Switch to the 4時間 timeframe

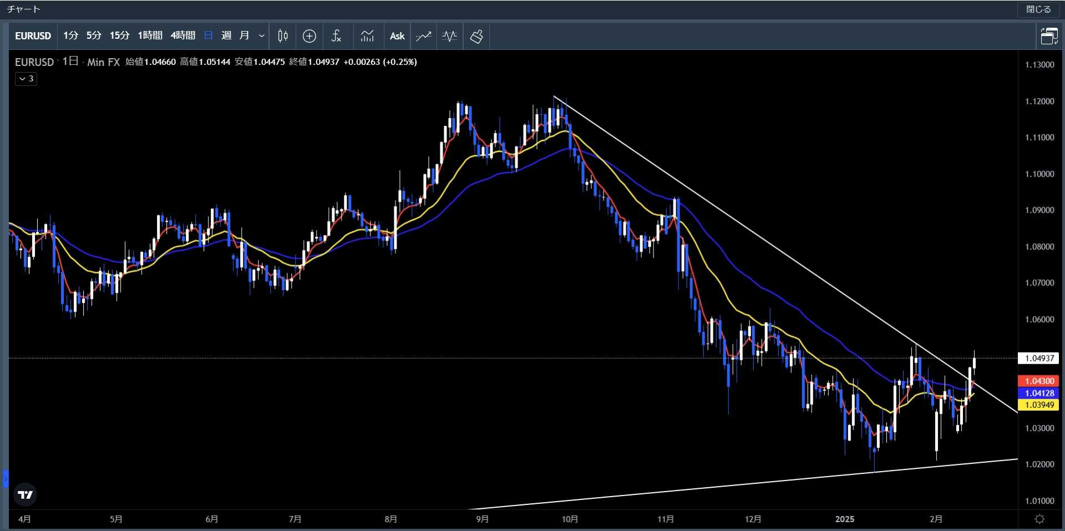pos(182,35)
